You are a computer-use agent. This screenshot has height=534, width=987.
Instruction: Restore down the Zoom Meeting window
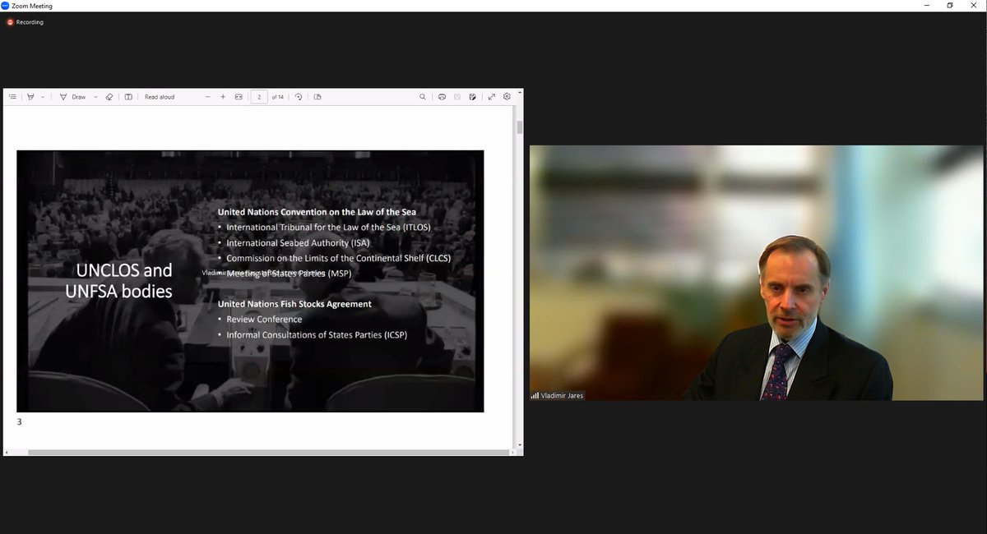click(x=950, y=5)
